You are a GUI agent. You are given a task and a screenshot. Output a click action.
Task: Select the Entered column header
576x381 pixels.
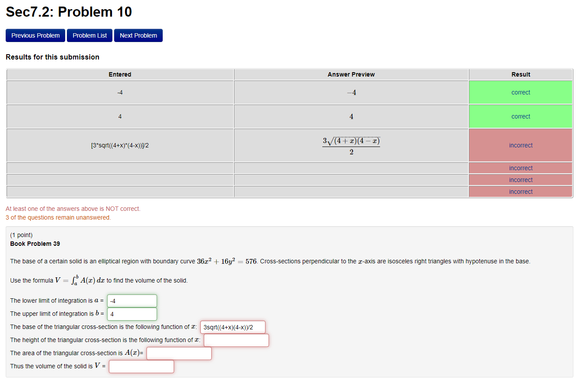(119, 74)
